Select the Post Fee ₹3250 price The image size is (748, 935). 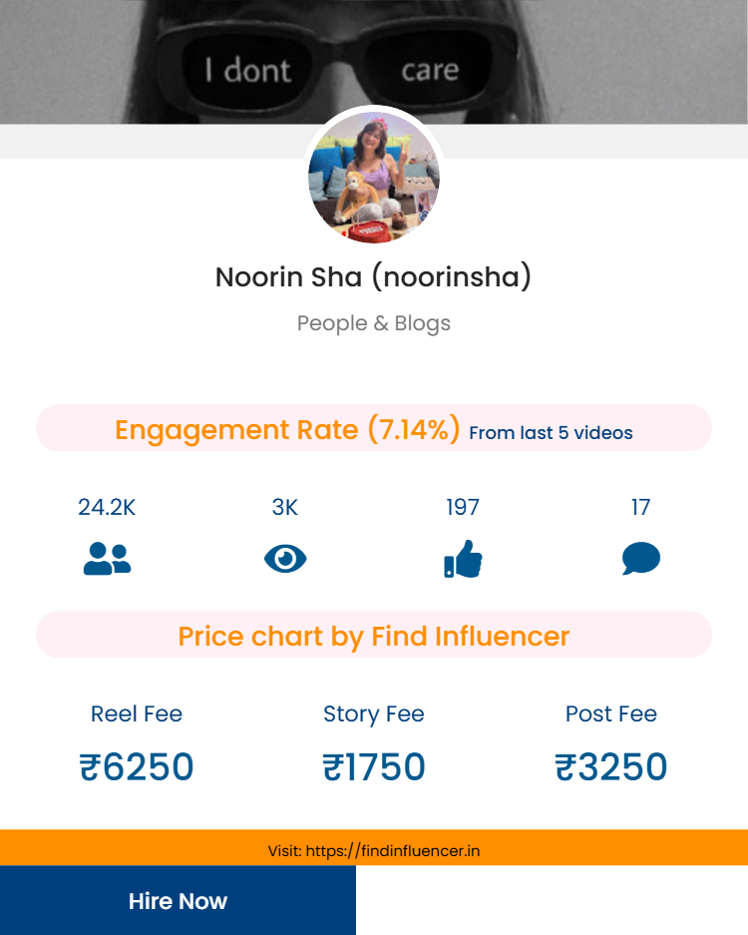pyautogui.click(x=611, y=766)
